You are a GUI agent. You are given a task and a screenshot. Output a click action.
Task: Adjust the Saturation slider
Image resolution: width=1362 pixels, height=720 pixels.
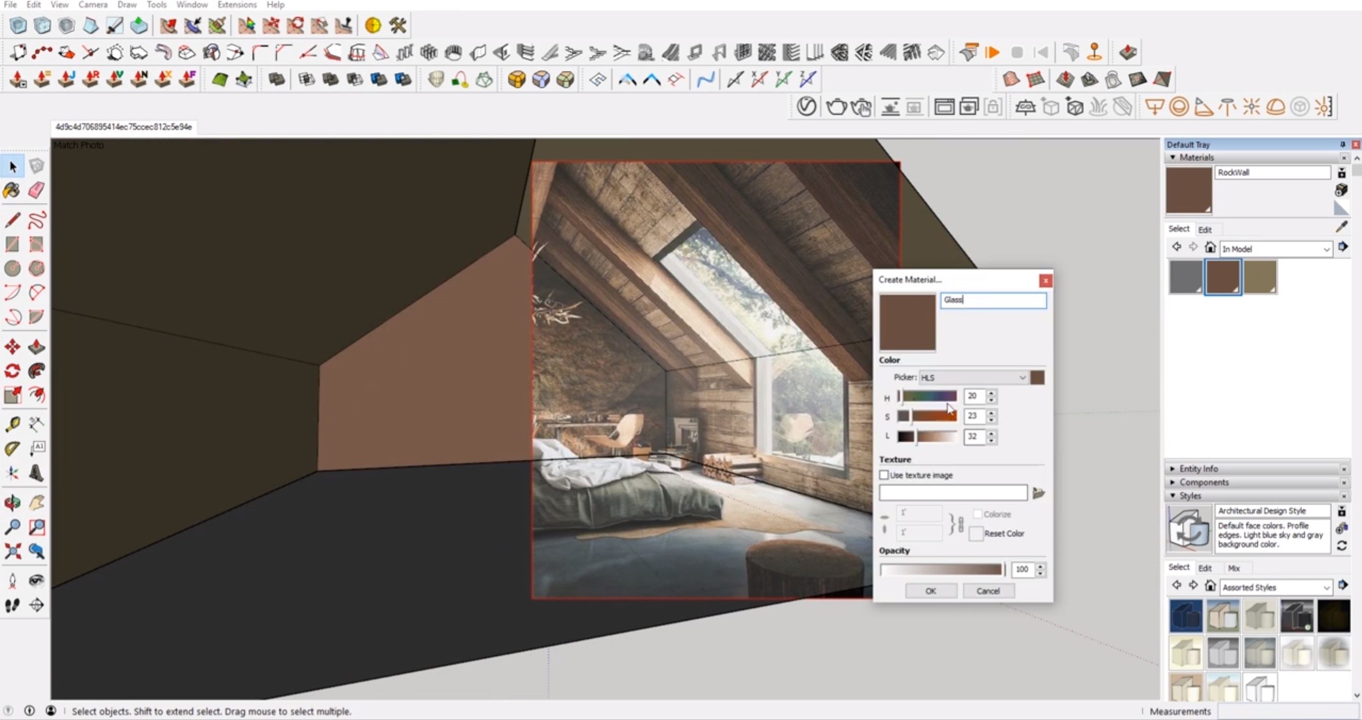pos(927,416)
